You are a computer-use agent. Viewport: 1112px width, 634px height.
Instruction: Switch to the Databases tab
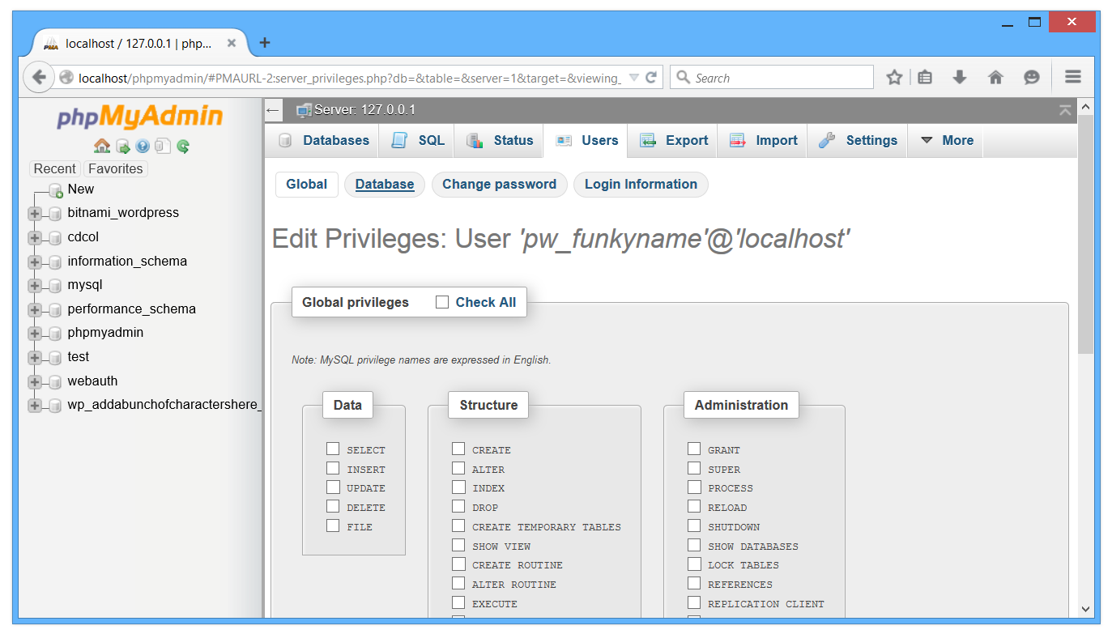(x=324, y=140)
